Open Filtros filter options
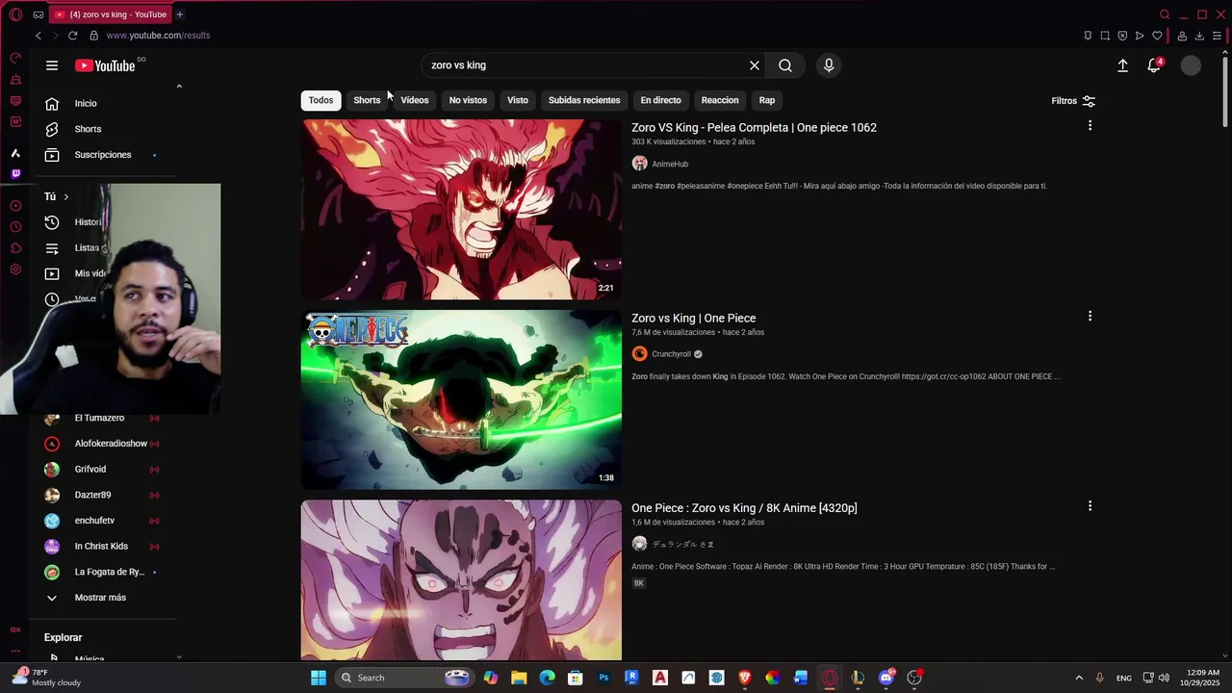 [x=1073, y=101]
